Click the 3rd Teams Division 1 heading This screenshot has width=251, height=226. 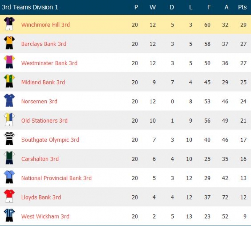point(30,7)
